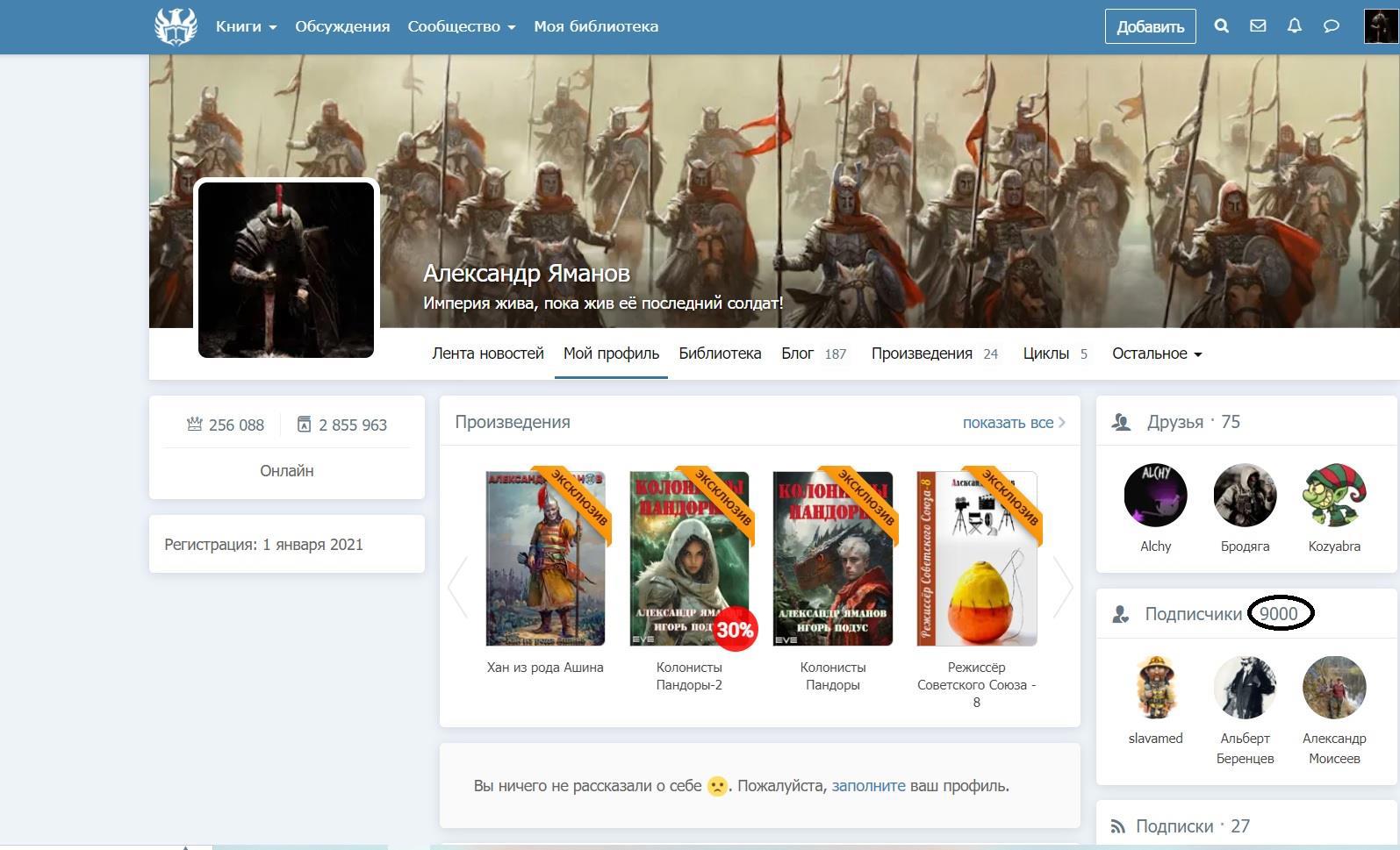Click the slavamed subscriber avatar
The width and height of the screenshot is (1400, 850).
(x=1155, y=688)
